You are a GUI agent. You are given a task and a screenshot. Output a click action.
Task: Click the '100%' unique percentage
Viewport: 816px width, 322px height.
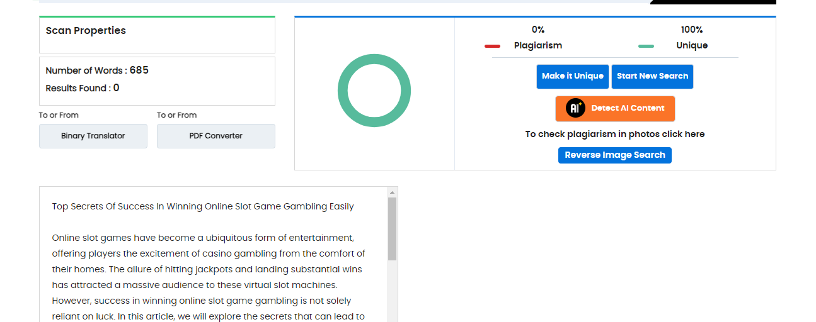point(692,30)
